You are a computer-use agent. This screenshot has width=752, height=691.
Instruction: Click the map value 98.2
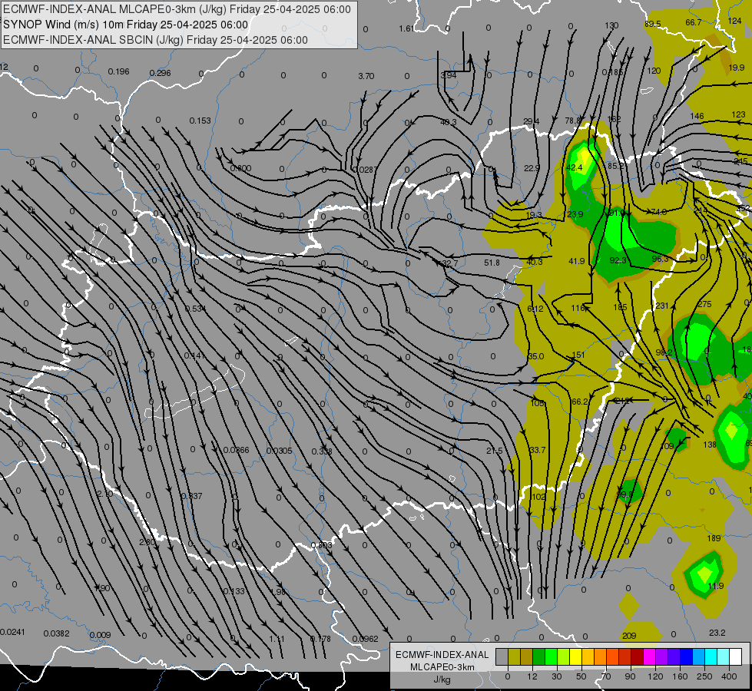[664, 352]
